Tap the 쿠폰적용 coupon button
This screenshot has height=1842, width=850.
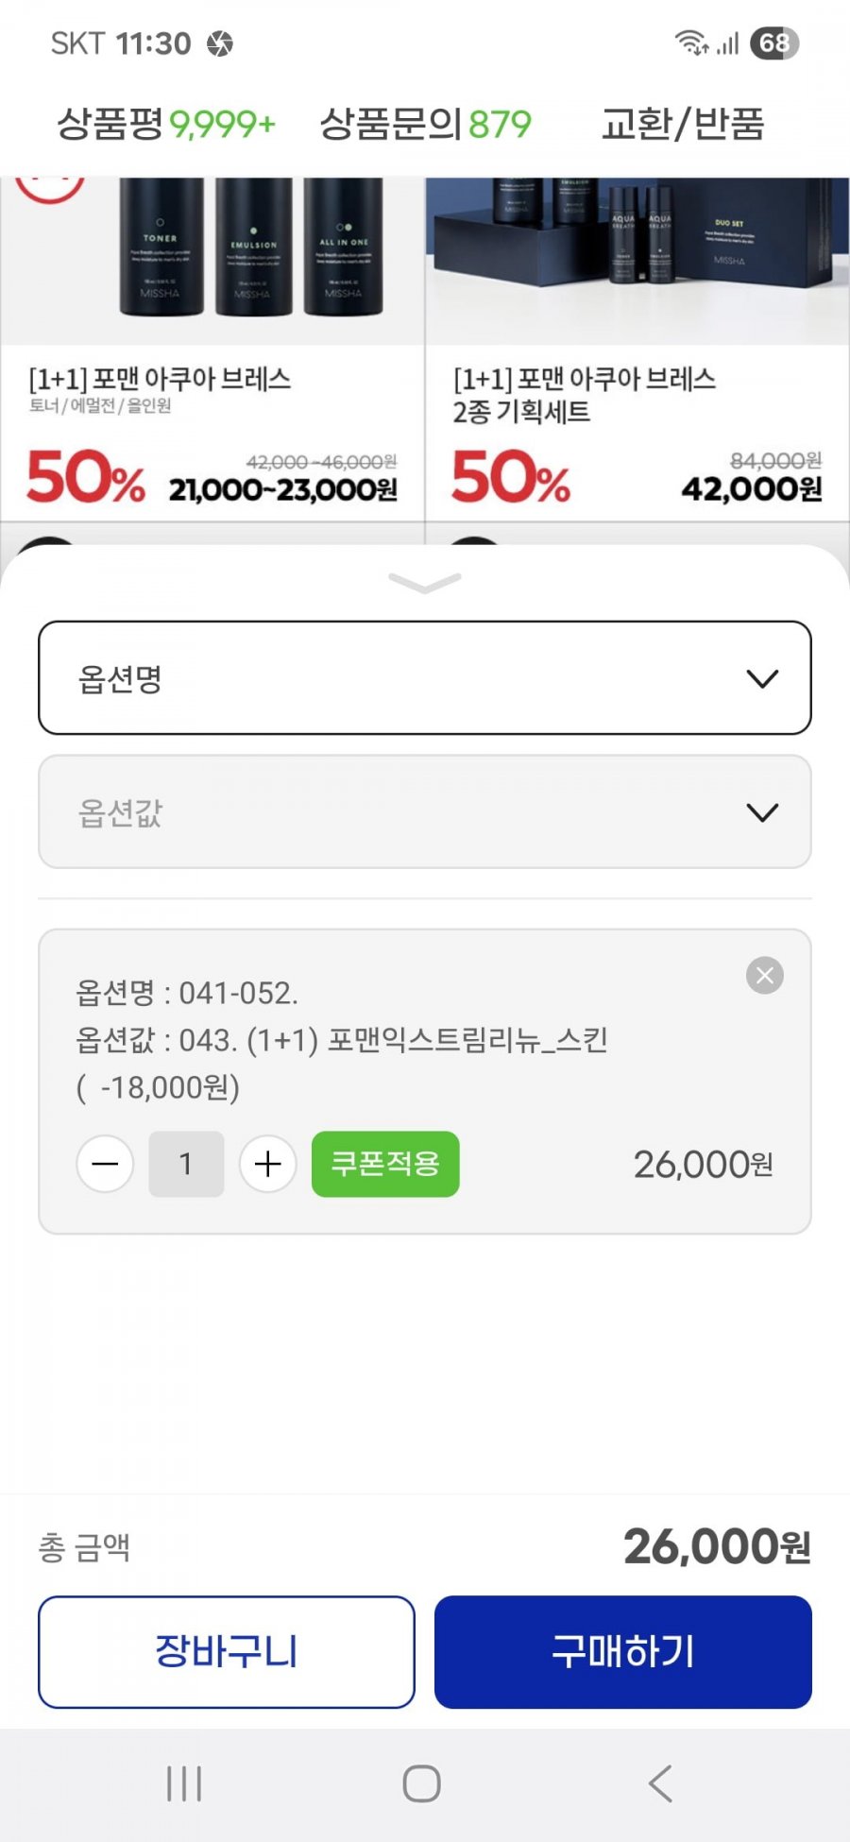coord(385,1164)
